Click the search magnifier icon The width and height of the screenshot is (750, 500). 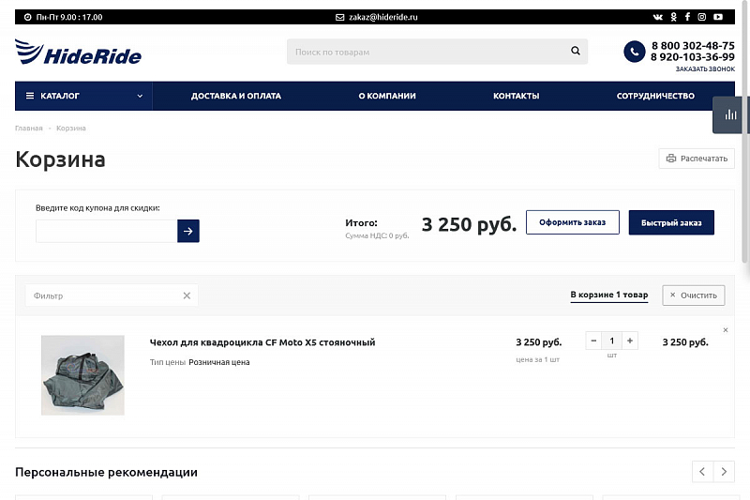tap(576, 51)
